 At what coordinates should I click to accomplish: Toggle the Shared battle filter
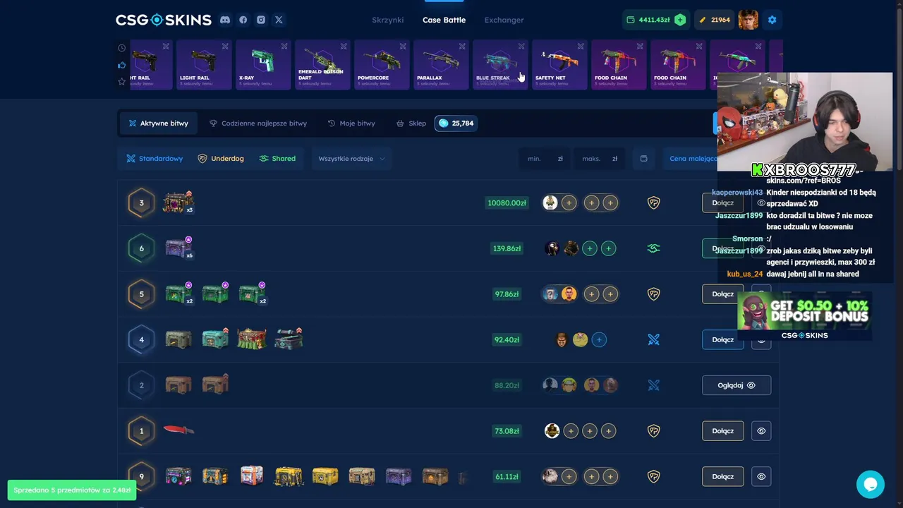click(x=277, y=159)
